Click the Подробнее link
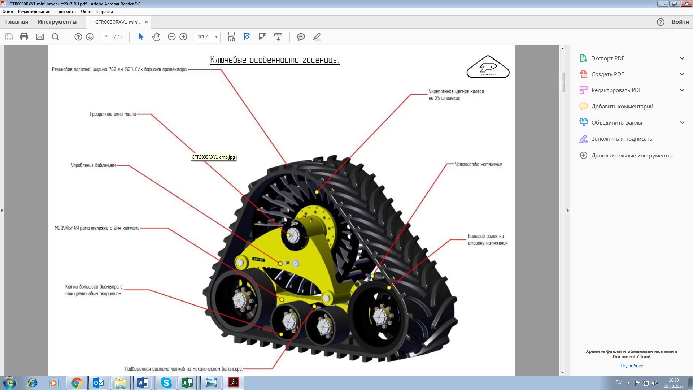This screenshot has height=390, width=693. point(632,366)
